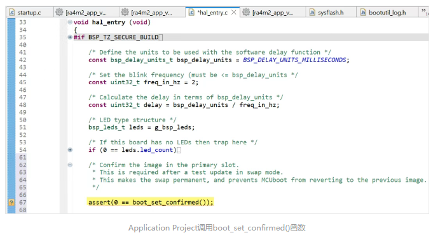This screenshot has height=240, width=433.
Task: Click the folded-region box after leds.led_count)
Action: click(179, 150)
